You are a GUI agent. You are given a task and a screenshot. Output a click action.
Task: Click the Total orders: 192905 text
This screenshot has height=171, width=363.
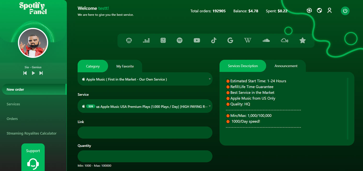coord(208,11)
